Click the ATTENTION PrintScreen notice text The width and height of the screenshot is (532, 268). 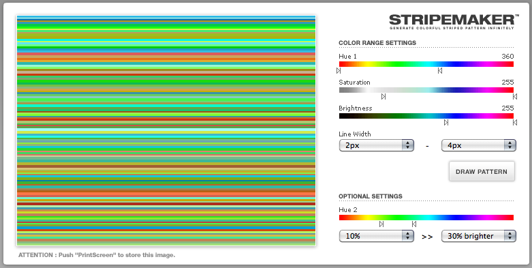pos(97,255)
